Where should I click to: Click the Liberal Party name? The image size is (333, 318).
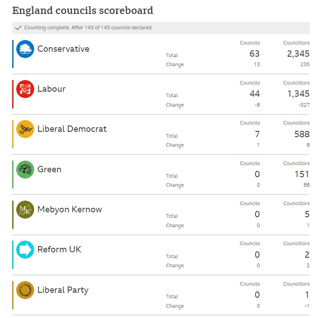[63, 290]
